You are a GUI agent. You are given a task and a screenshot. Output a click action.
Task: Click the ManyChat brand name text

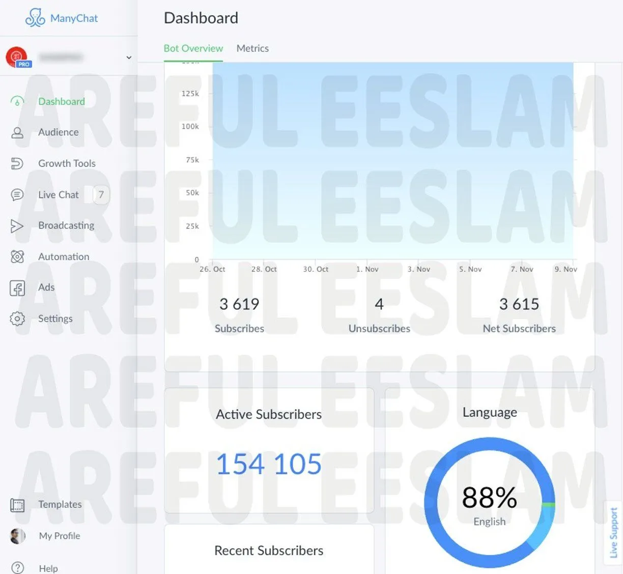74,18
